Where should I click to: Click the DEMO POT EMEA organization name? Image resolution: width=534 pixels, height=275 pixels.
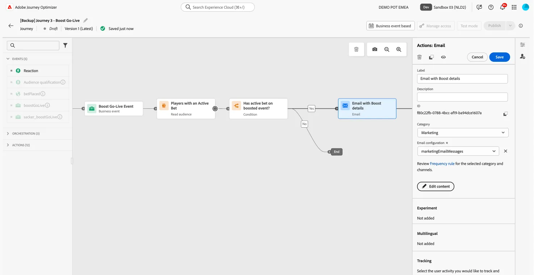tap(394, 7)
